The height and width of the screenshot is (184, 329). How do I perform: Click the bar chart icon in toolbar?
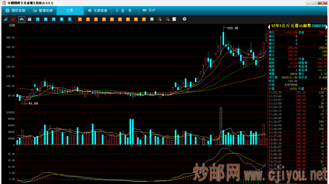tap(5, 19)
